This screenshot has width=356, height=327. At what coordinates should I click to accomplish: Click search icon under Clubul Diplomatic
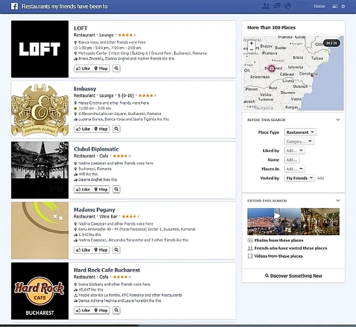(116, 190)
